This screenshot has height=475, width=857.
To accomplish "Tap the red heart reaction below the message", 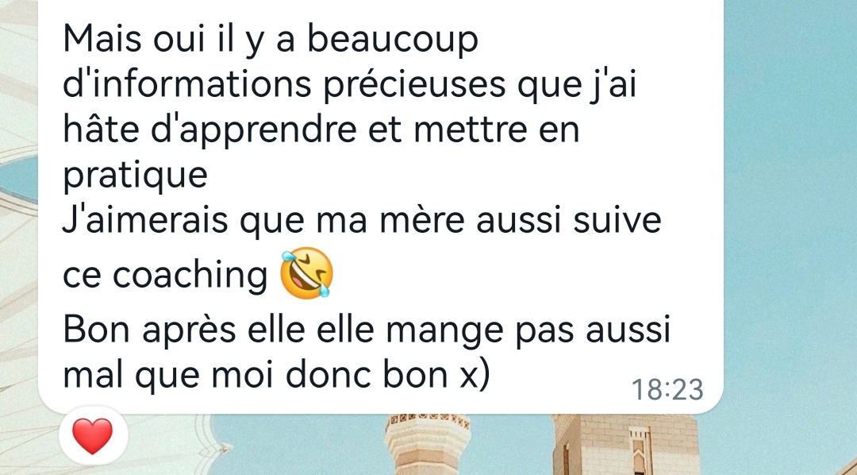I will (93, 436).
